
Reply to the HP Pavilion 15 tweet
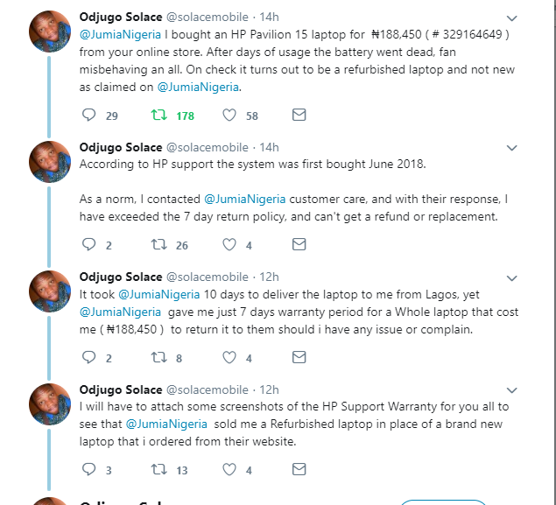click(88, 116)
